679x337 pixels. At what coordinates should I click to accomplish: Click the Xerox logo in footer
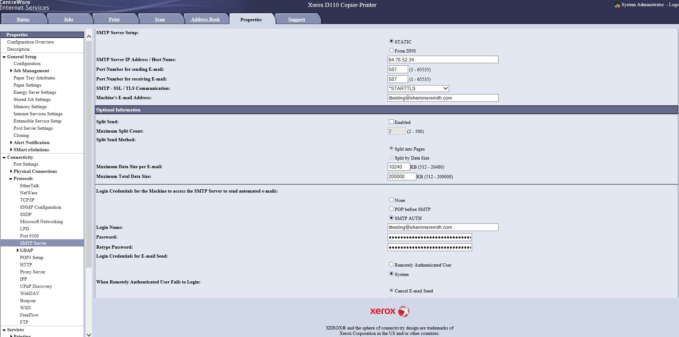(x=390, y=311)
